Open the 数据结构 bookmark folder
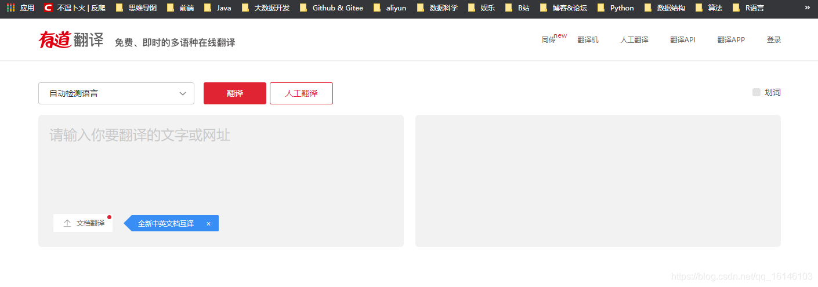This screenshot has height=287, width=818. coord(665,8)
